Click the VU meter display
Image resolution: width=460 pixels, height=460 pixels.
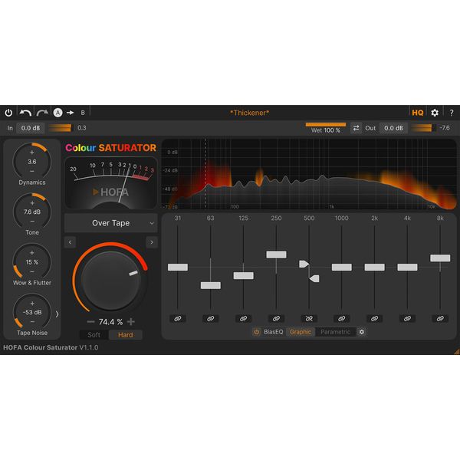tap(111, 183)
